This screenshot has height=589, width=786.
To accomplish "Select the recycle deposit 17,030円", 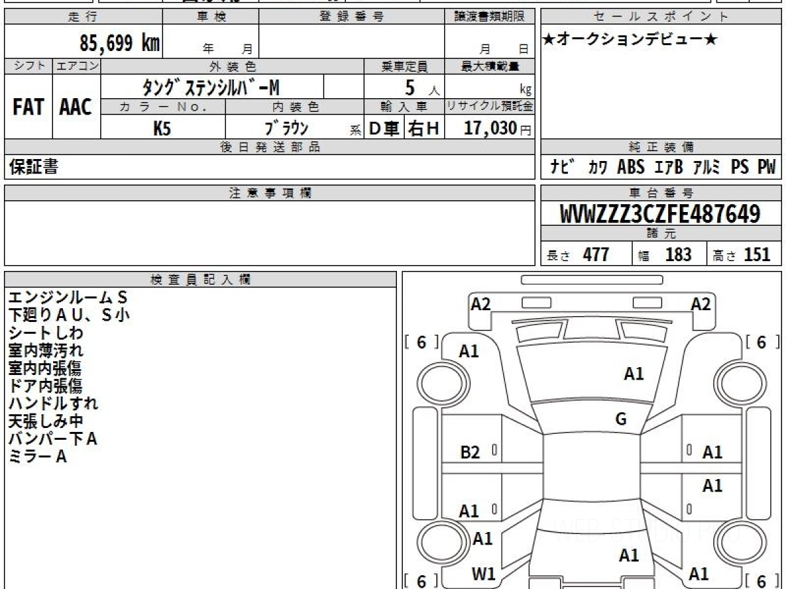I will click(x=498, y=128).
